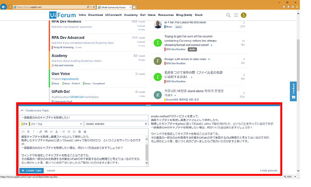Open the category dropdown

click(x=52, y=124)
